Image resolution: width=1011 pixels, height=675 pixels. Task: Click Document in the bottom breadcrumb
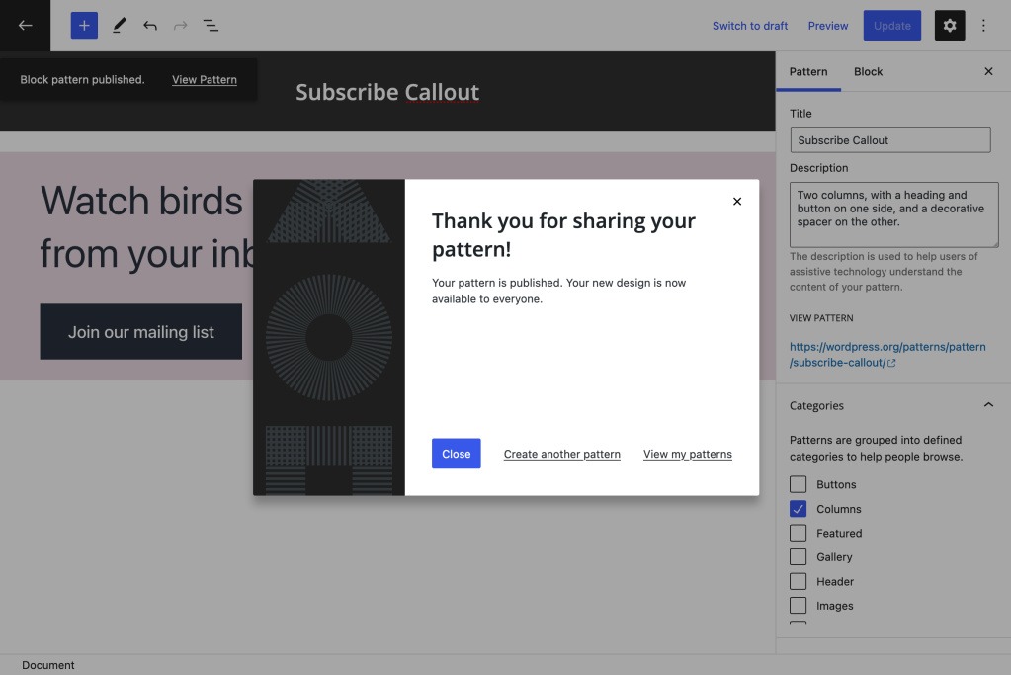click(48, 665)
